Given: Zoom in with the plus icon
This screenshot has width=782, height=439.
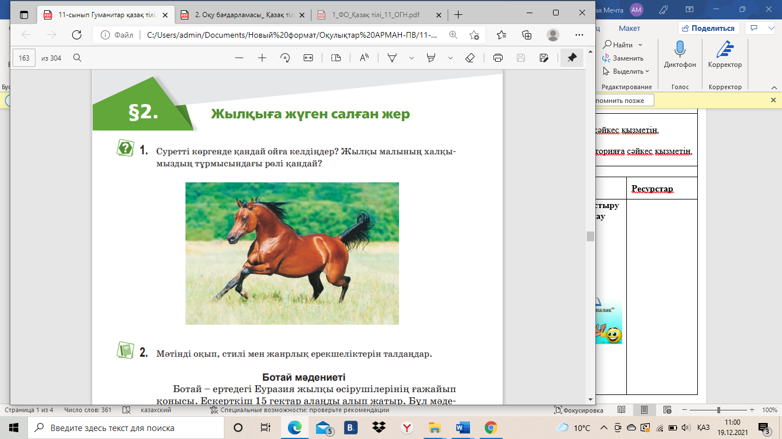Looking at the screenshot, I should [x=262, y=58].
